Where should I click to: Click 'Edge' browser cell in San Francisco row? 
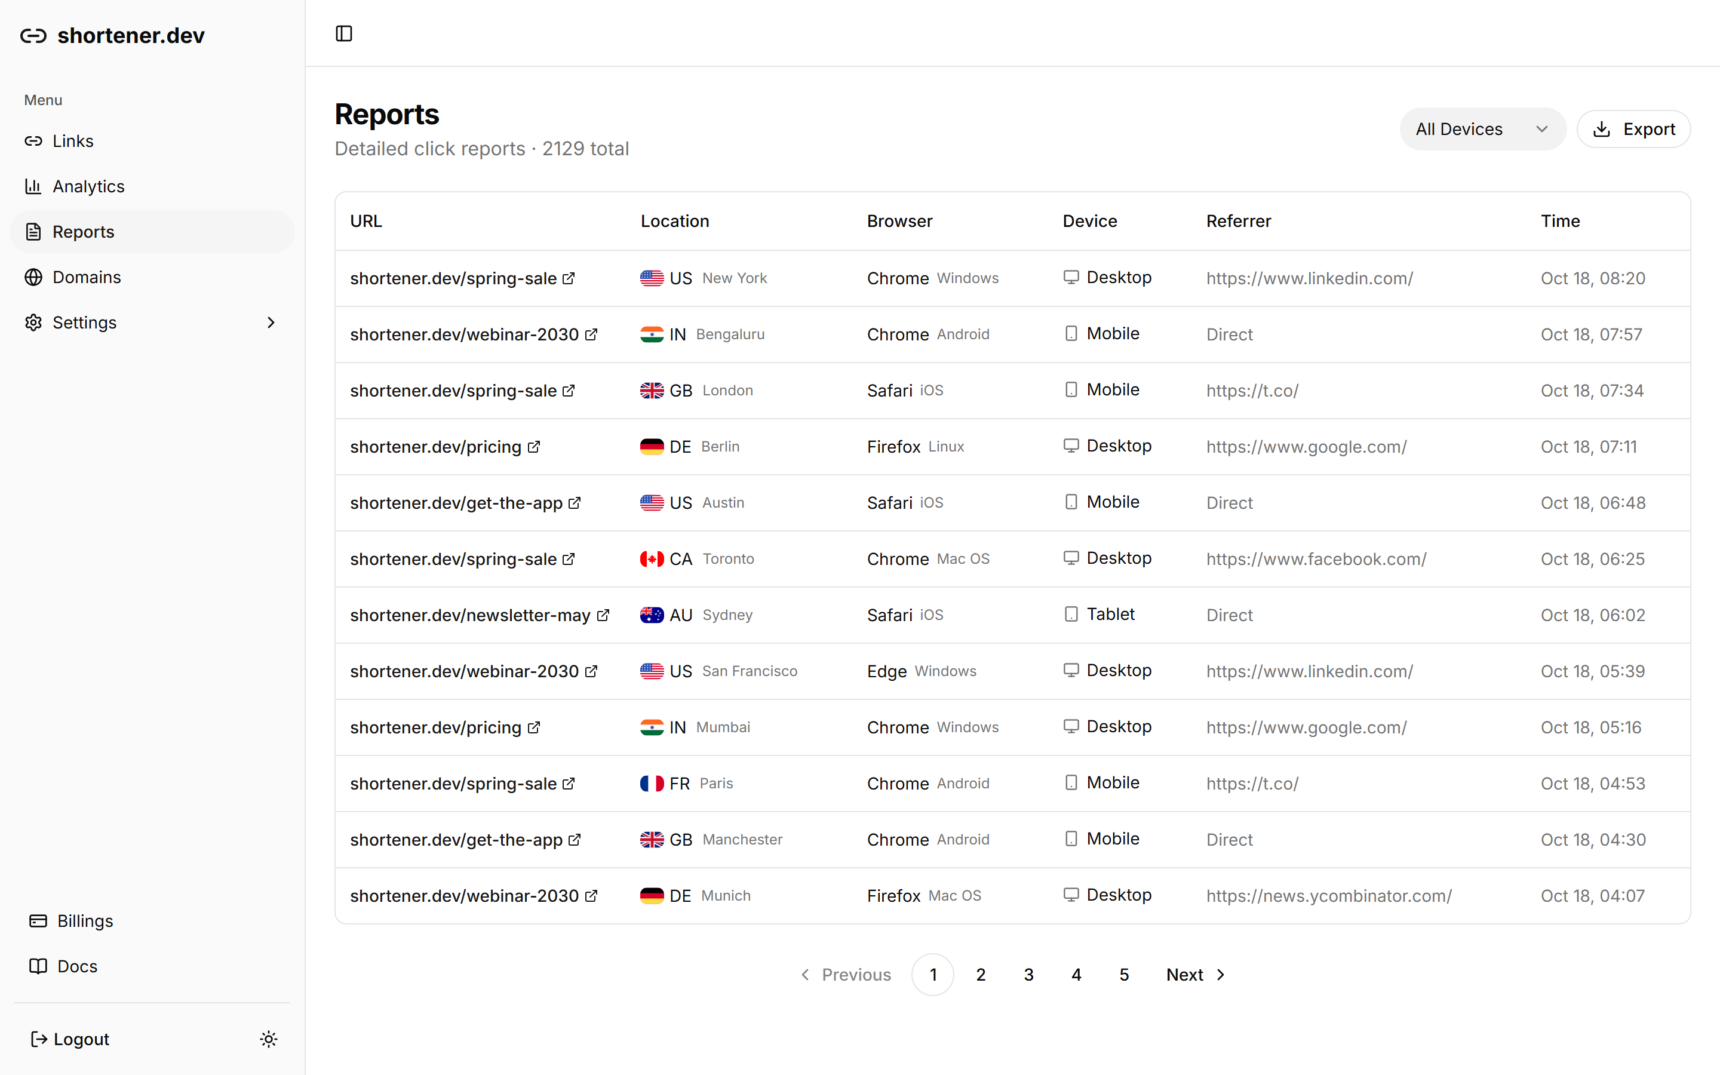886,671
